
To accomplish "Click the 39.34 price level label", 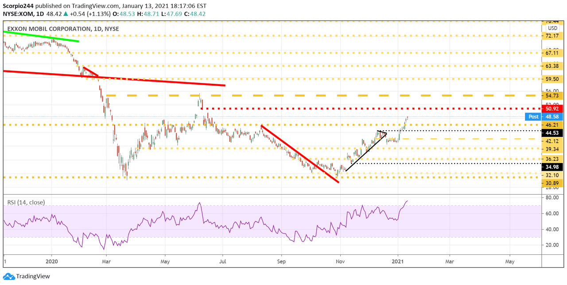I will coord(552,149).
